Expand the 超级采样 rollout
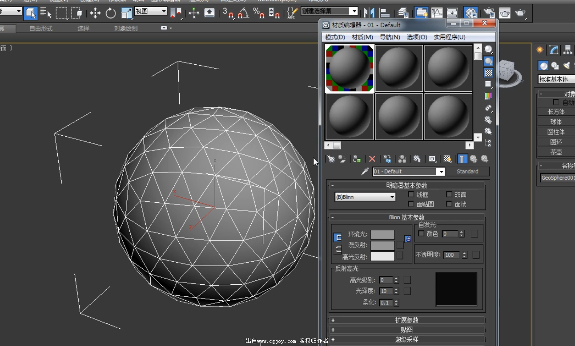This screenshot has width=575, height=346. coord(406,339)
